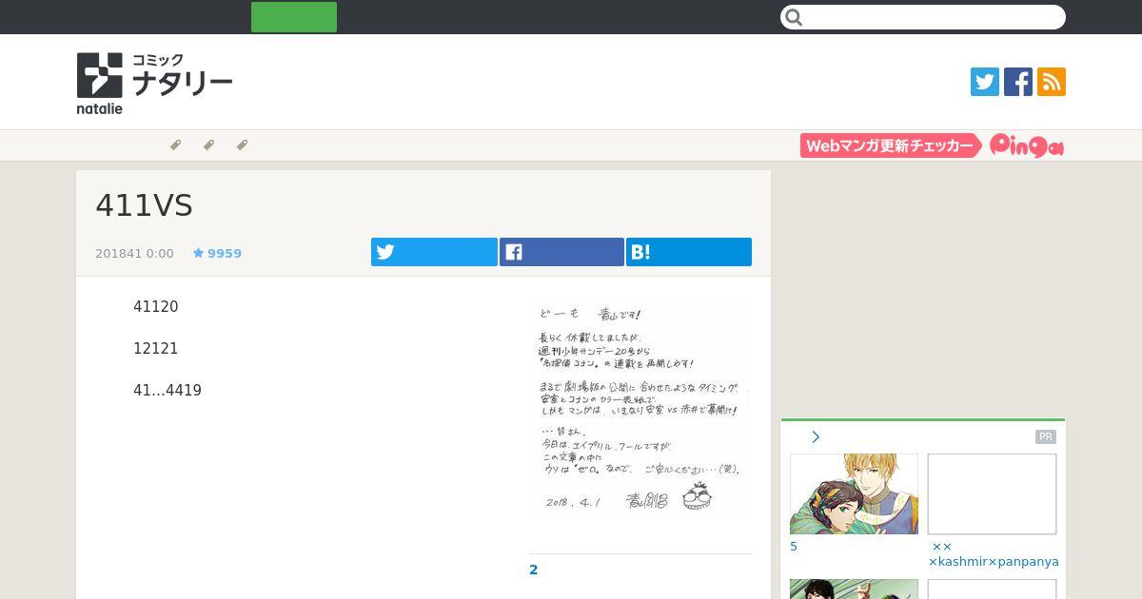Open the RSS feed icon

tap(1052, 82)
